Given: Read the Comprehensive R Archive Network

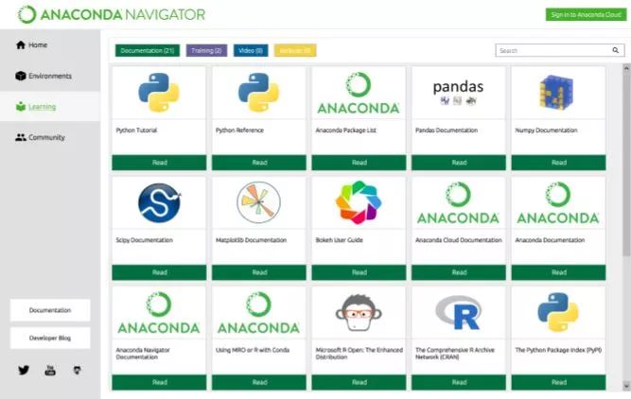Looking at the screenshot, I should (459, 382).
